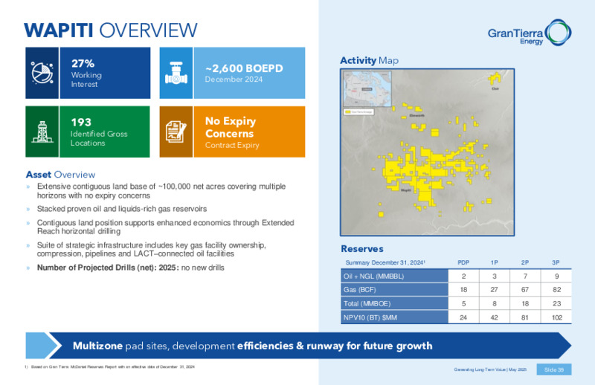Click the Reserves heading
595x385 pixels.
tap(362, 249)
